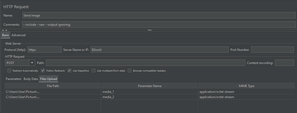Image resolution: width=297 pixels, height=113 pixels.
Task: Click the split pane expand-down arrow
Action: (x=6, y=30)
